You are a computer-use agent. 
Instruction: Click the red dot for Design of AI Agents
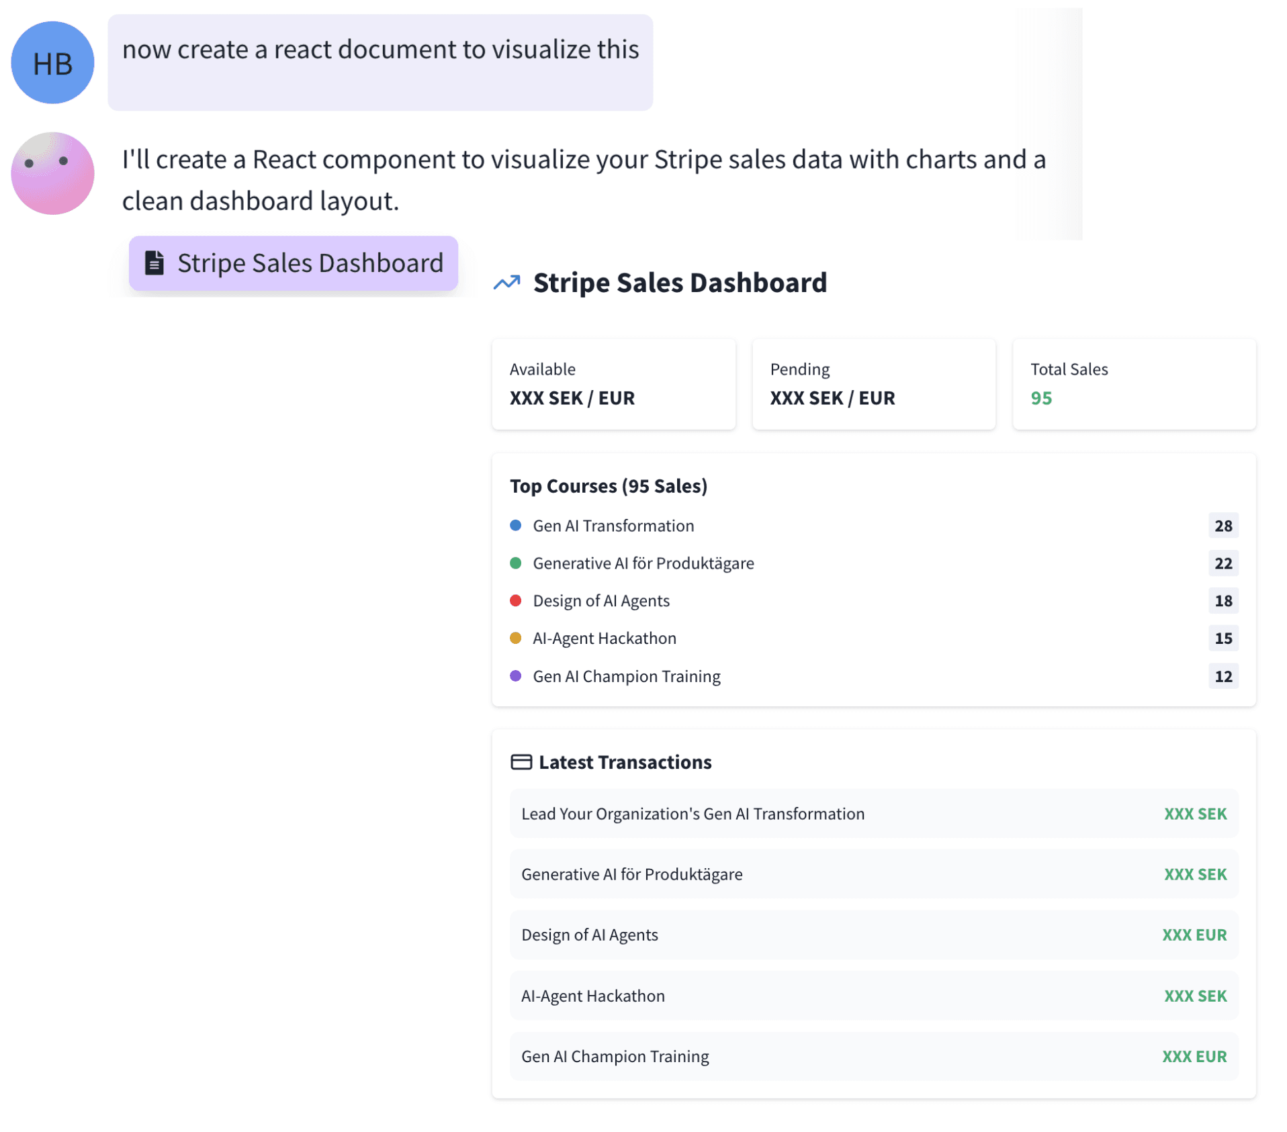[515, 600]
